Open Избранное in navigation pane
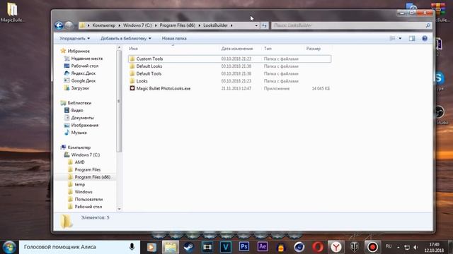Screen dimensions: 453x254 click(x=79, y=51)
